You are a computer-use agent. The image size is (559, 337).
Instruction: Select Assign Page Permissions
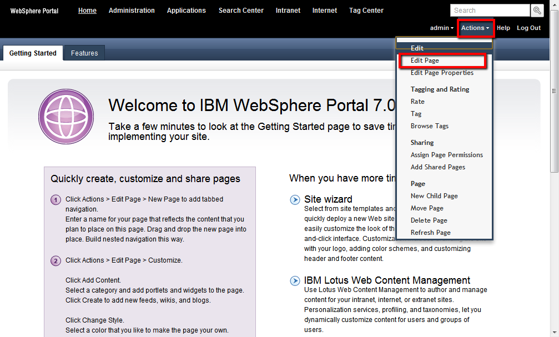[447, 155]
